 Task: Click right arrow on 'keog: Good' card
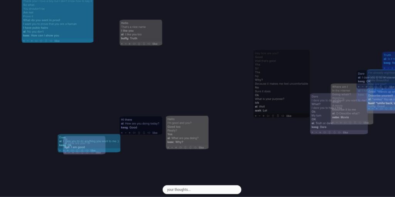(x=149, y=133)
